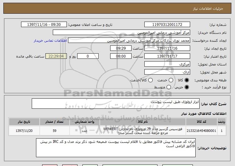This screenshot has width=235, height=166.
Task: Click the جزئیات اطلاعات نیاز header title
Action: 208,9
